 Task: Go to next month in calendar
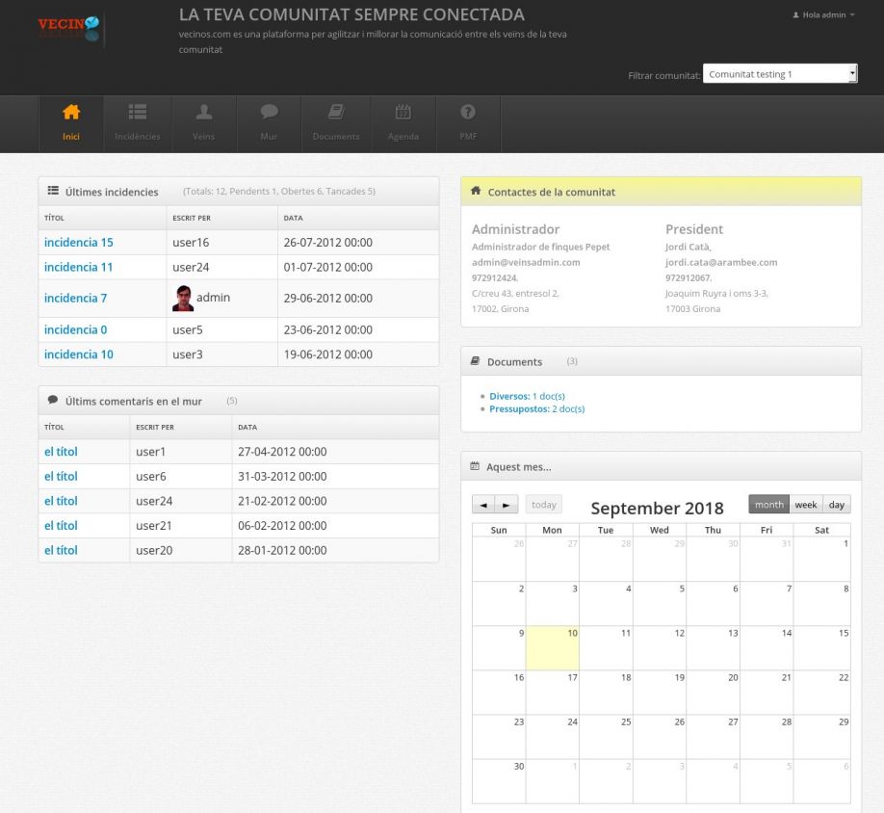click(x=507, y=505)
